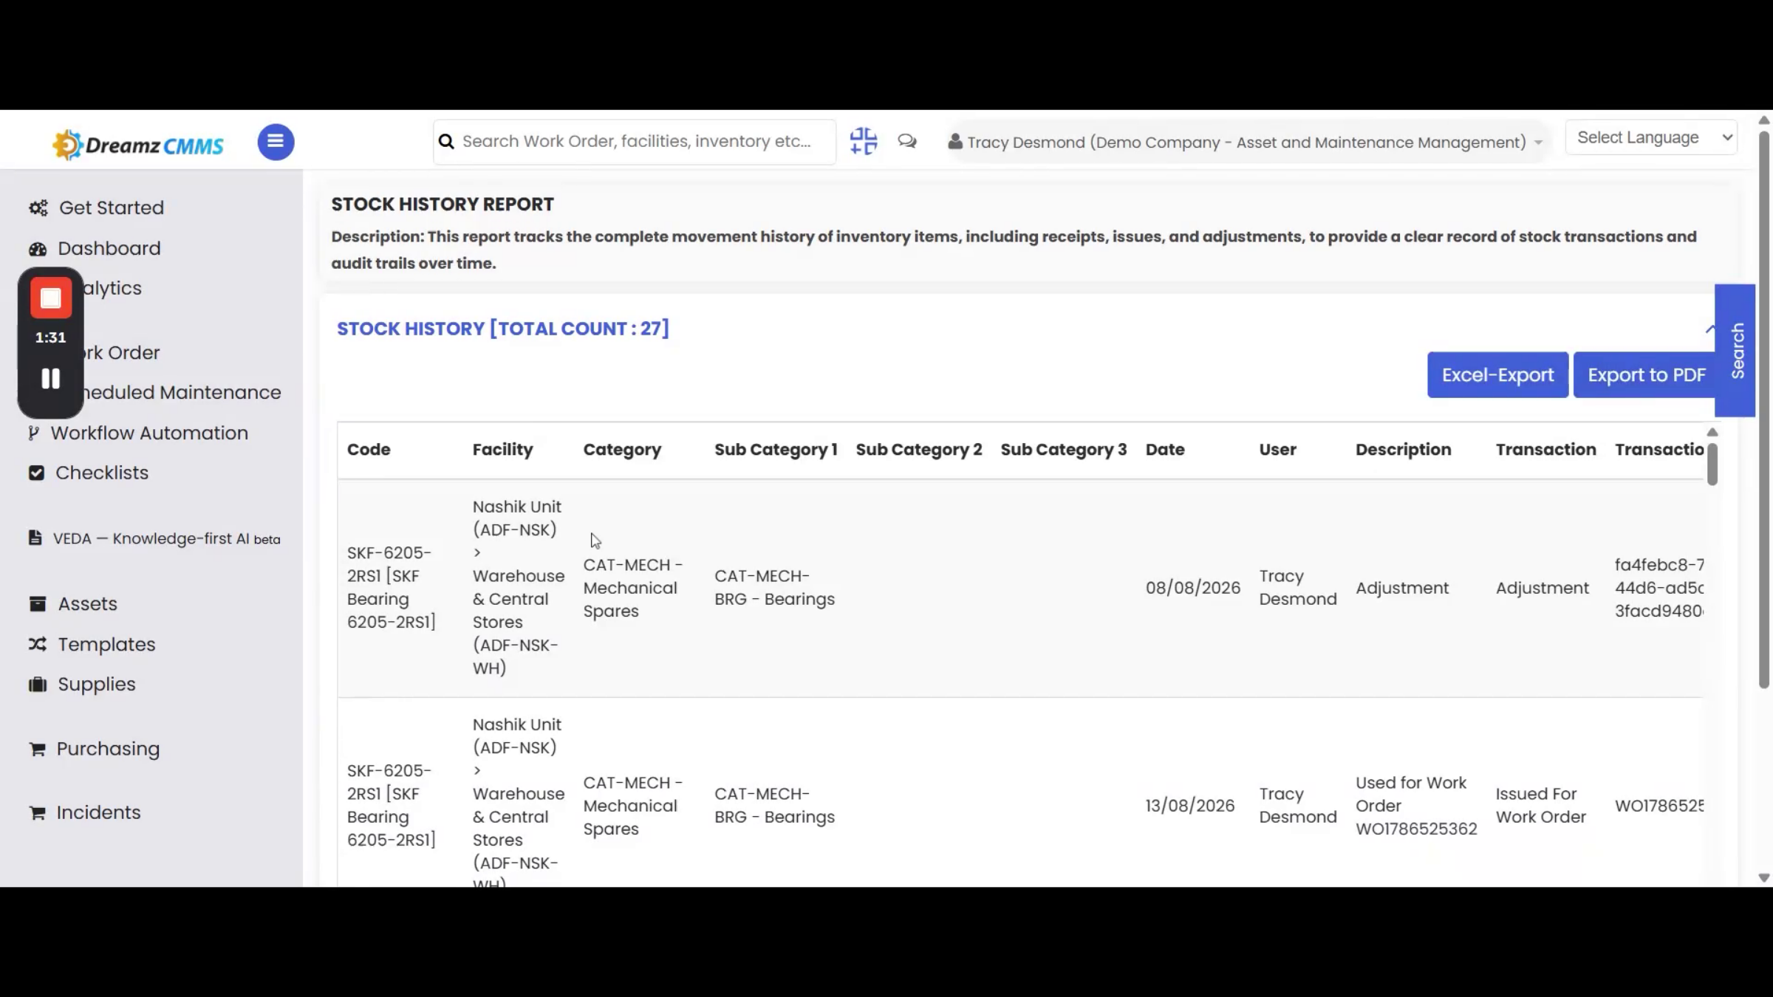Screen dimensions: 1773x997
Task: Pause the screen recording
Action: coord(50,379)
